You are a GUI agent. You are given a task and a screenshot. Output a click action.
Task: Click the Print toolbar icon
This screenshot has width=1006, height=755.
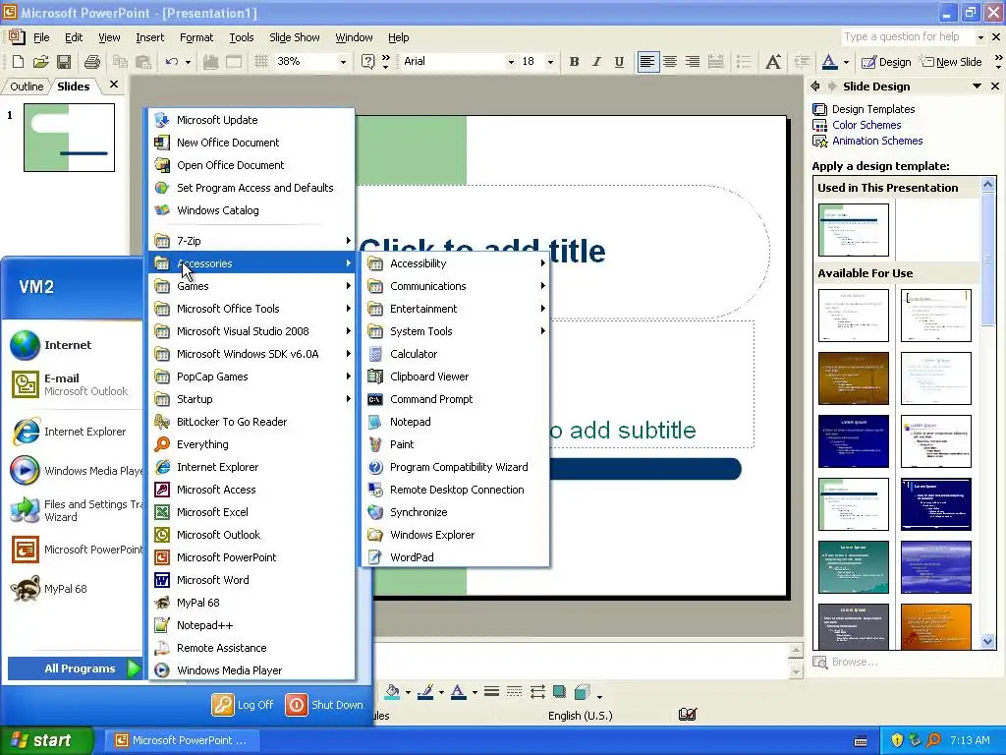[92, 62]
